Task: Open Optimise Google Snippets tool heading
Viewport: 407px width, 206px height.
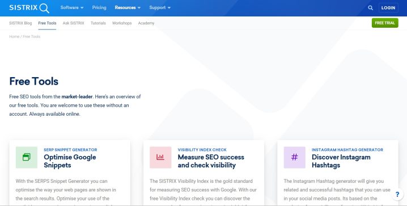Action: 70,161
